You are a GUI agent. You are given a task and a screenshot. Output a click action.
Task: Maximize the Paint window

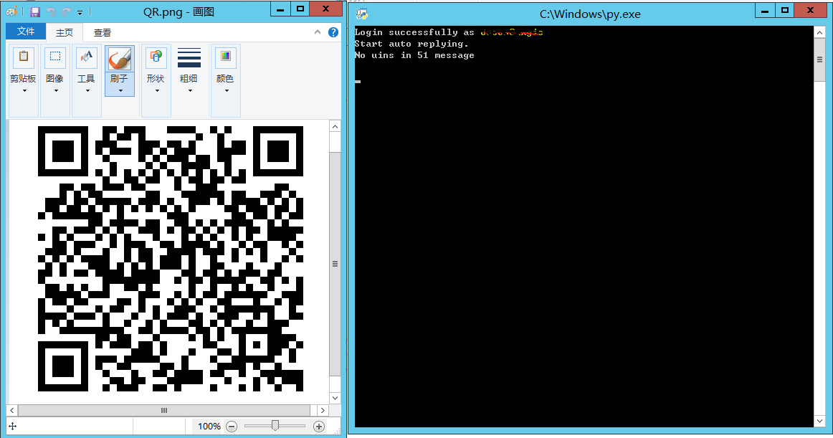(x=300, y=9)
